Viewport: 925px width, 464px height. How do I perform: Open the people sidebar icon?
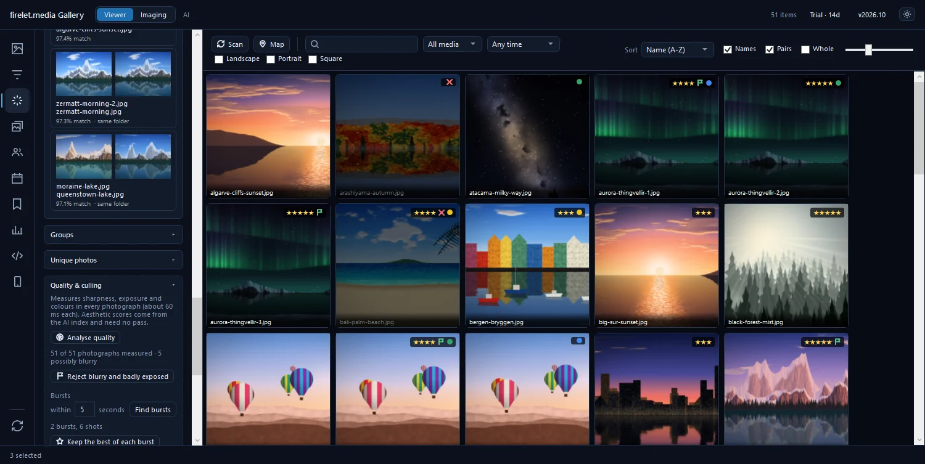click(x=17, y=152)
